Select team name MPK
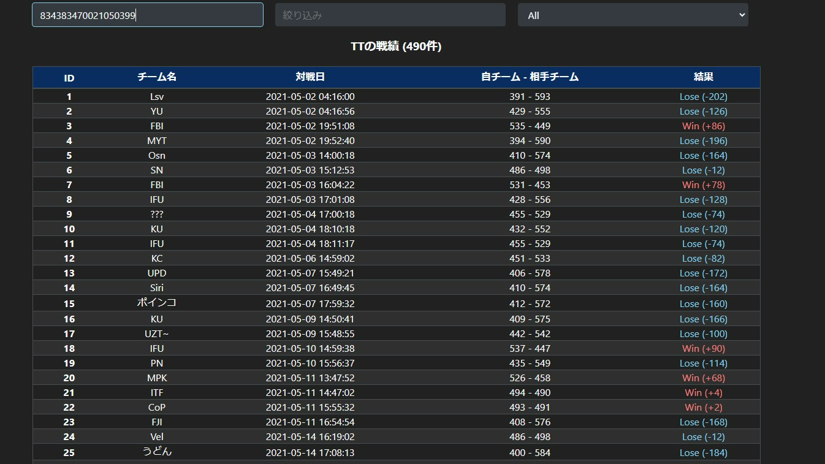 pyautogui.click(x=157, y=378)
